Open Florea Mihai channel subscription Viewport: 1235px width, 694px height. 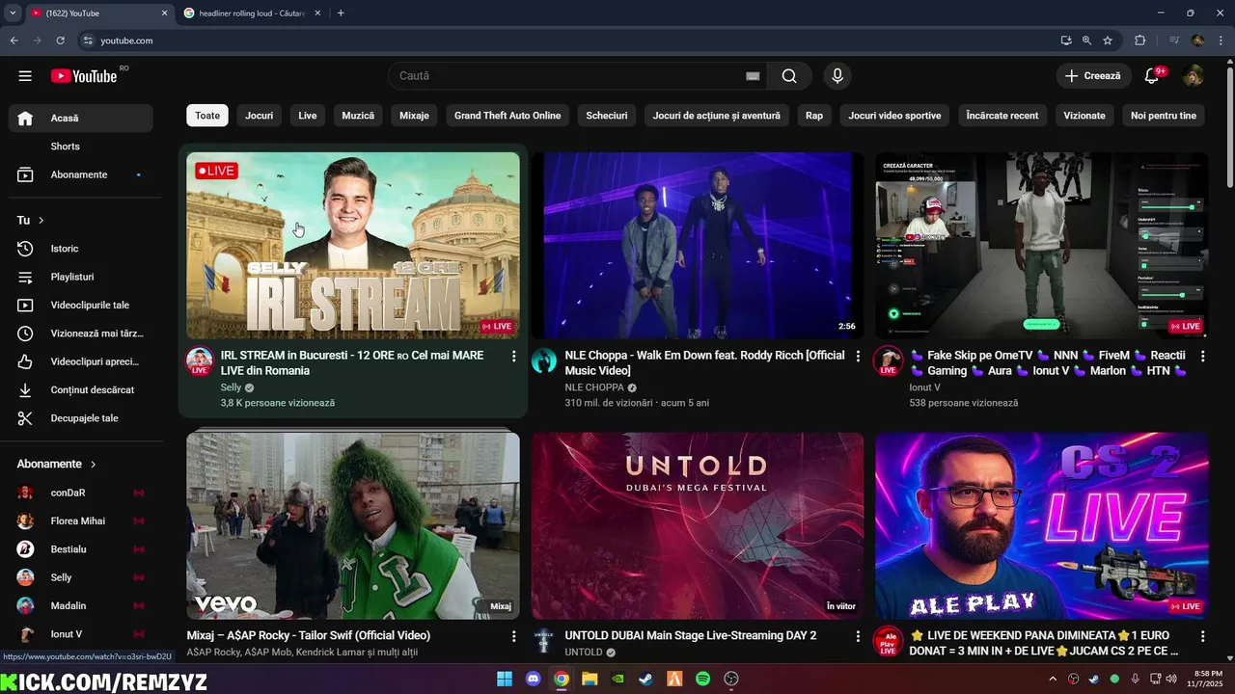tap(81, 520)
